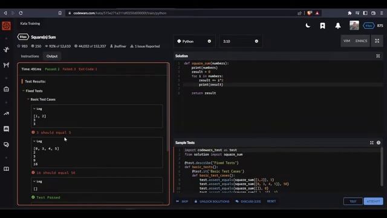
Task: Click the browser bookmark page icon
Action: click(60, 13)
